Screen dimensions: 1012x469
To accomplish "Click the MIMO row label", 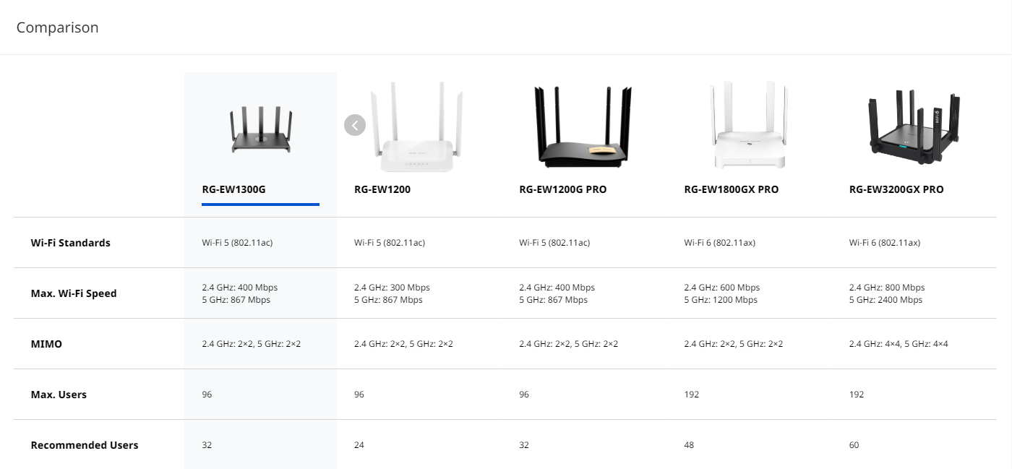I will pyautogui.click(x=46, y=344).
